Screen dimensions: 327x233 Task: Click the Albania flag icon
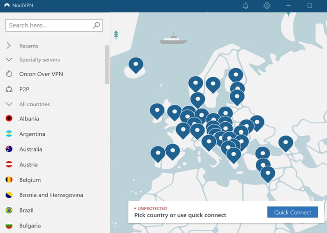[9, 119]
